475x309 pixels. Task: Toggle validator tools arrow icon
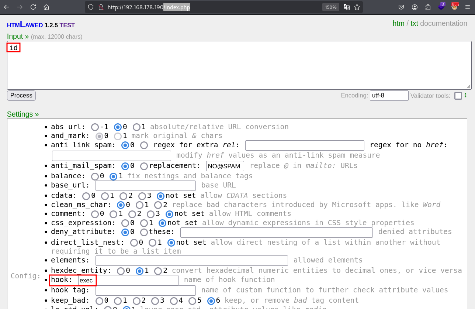465,95
